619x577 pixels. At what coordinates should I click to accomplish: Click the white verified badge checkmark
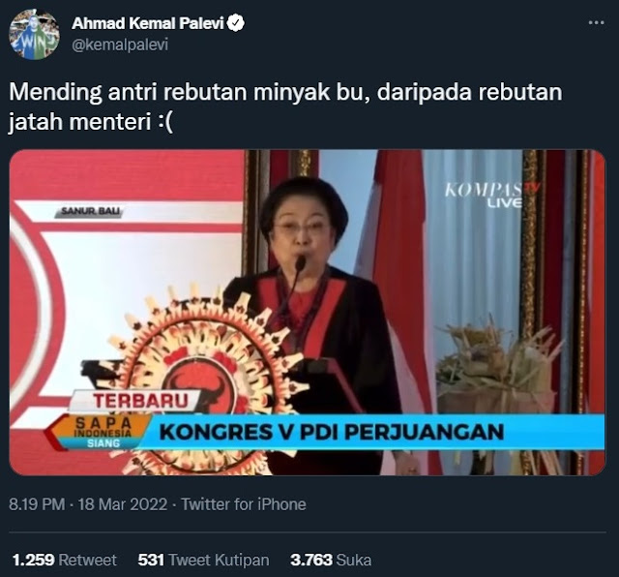coord(236,23)
